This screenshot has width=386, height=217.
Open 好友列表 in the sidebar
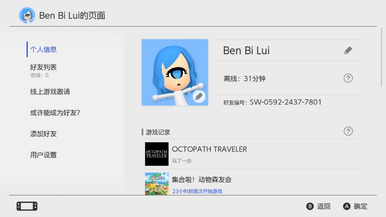43,67
